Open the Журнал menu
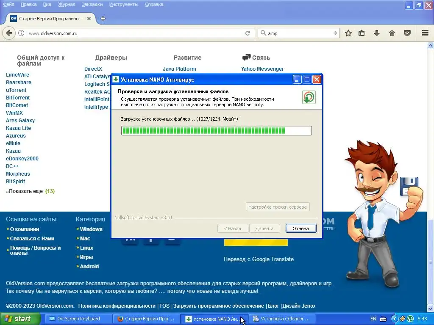The image size is (434, 325). point(67,4)
